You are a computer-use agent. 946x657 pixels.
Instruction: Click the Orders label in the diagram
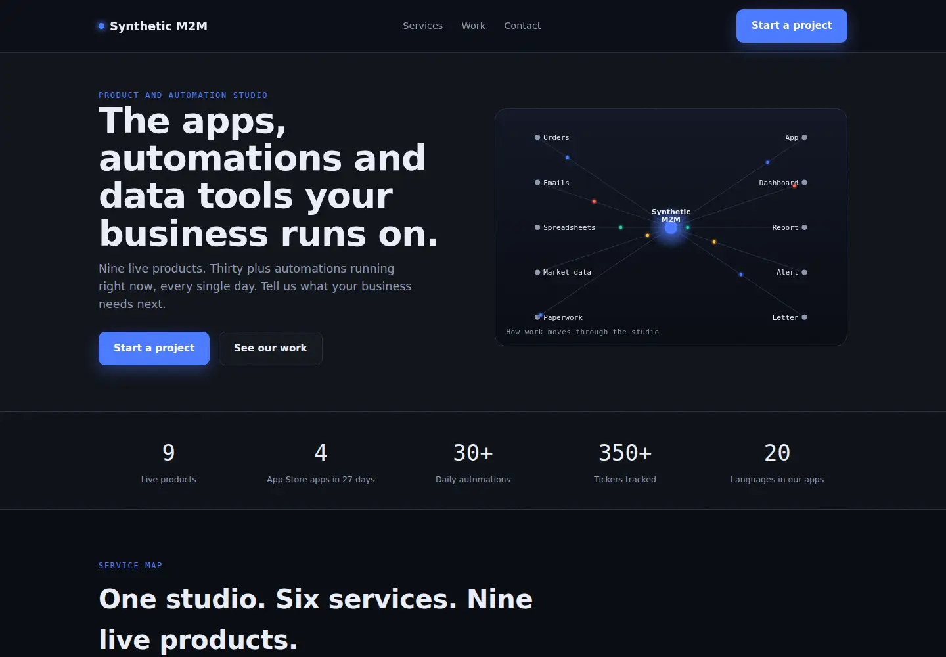(x=556, y=137)
